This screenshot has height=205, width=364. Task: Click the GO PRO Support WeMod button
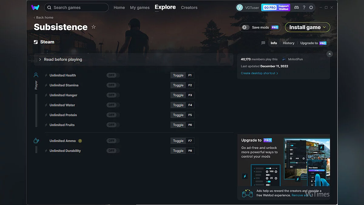(276, 8)
